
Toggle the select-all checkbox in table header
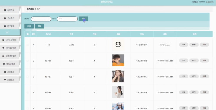[27, 34]
